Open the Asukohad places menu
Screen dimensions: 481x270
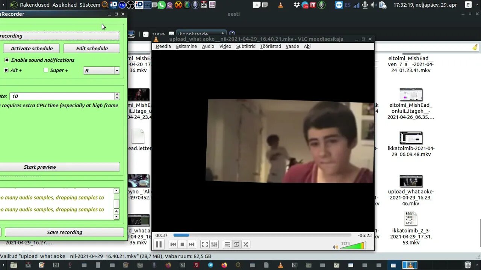click(x=65, y=5)
